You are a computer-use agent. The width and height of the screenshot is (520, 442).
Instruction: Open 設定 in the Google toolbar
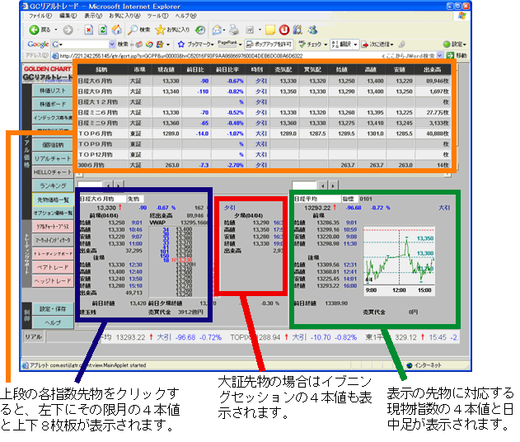pyautogui.click(x=454, y=45)
